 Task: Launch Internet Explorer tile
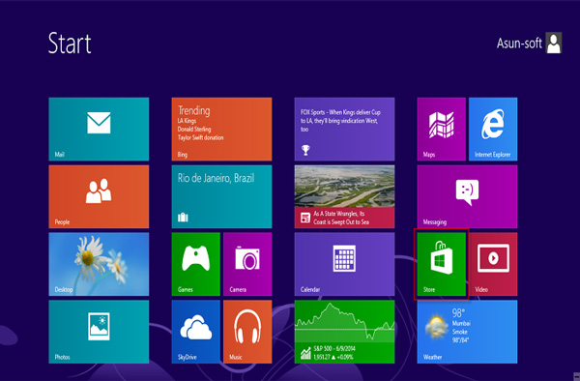click(493, 130)
